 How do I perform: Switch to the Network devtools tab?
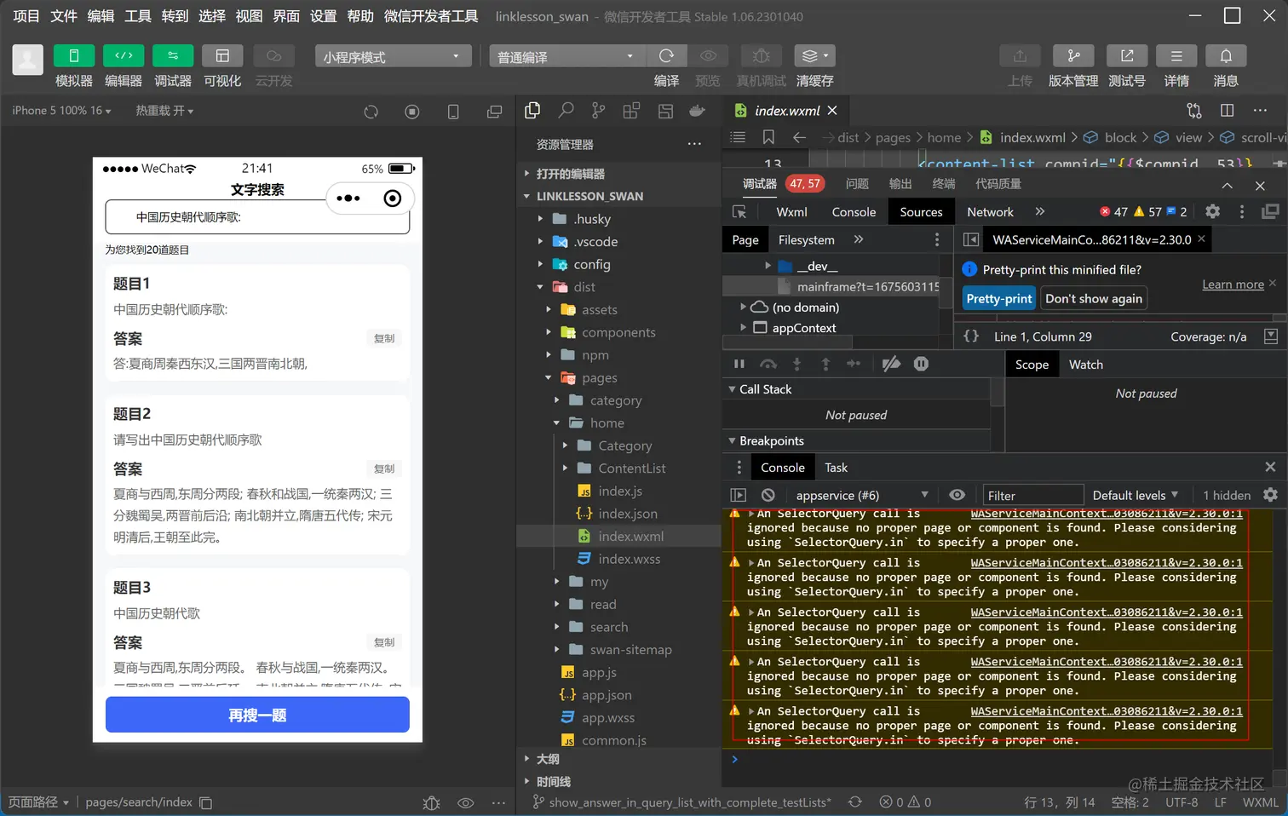tap(990, 212)
